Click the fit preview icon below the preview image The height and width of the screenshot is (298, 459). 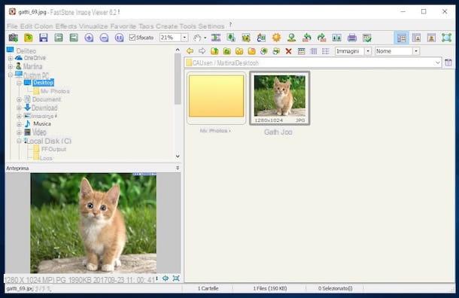176,278
